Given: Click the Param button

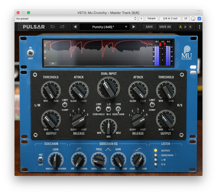Looking at the screenshot, I should 151,19.
